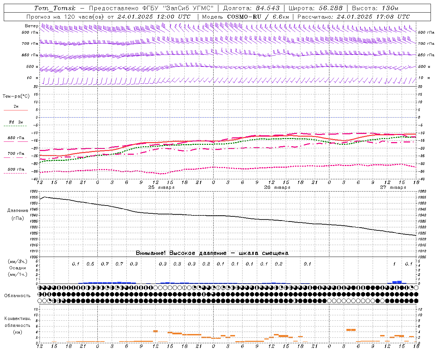Click the 25 января date label
This screenshot has height=349, width=436.
[161, 187]
